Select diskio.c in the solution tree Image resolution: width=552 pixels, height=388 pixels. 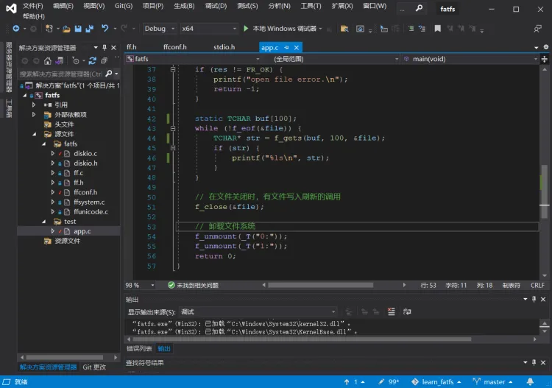[85, 154]
